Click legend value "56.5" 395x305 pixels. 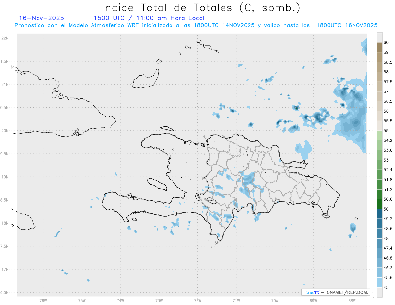[388, 101]
